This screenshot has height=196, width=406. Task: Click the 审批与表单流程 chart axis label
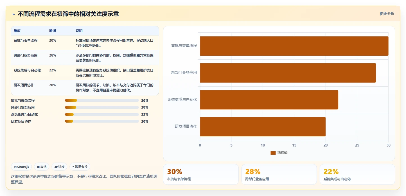[x=184, y=46]
